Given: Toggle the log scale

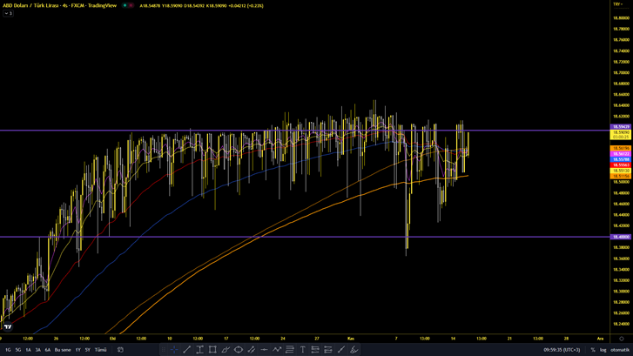Looking at the screenshot, I should (603, 350).
